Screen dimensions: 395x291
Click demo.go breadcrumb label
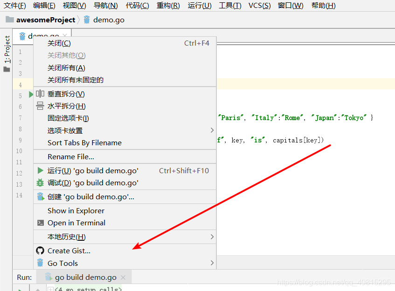point(109,20)
